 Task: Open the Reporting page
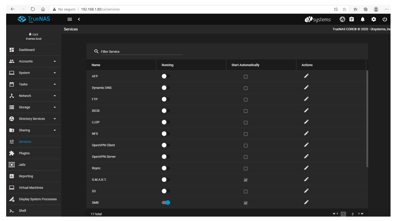click(x=34, y=176)
